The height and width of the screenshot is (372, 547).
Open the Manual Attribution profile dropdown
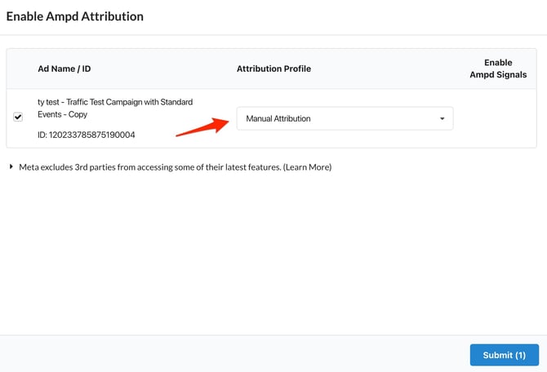coord(345,118)
